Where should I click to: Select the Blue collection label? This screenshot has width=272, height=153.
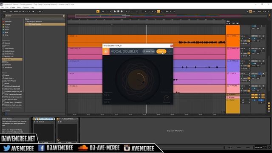click(6, 32)
